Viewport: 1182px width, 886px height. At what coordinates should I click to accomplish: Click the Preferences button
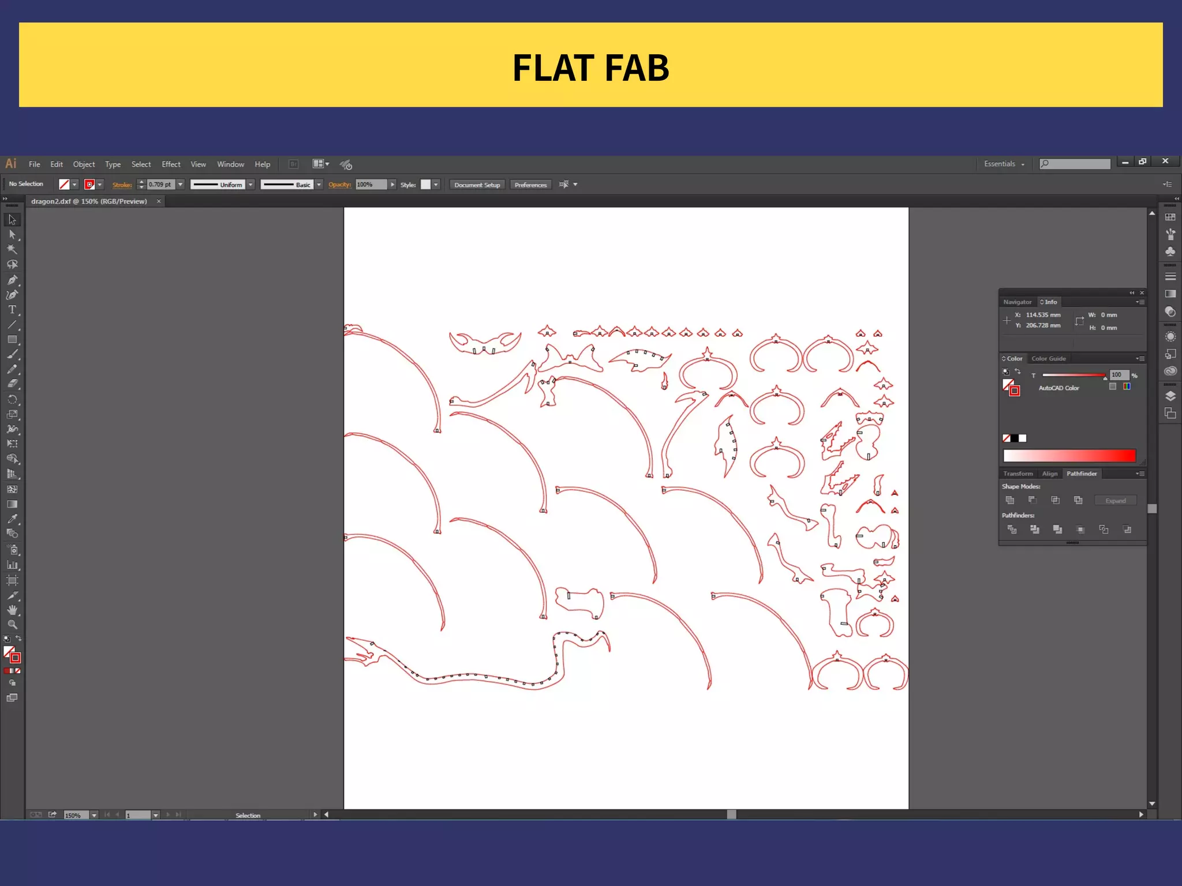click(530, 185)
